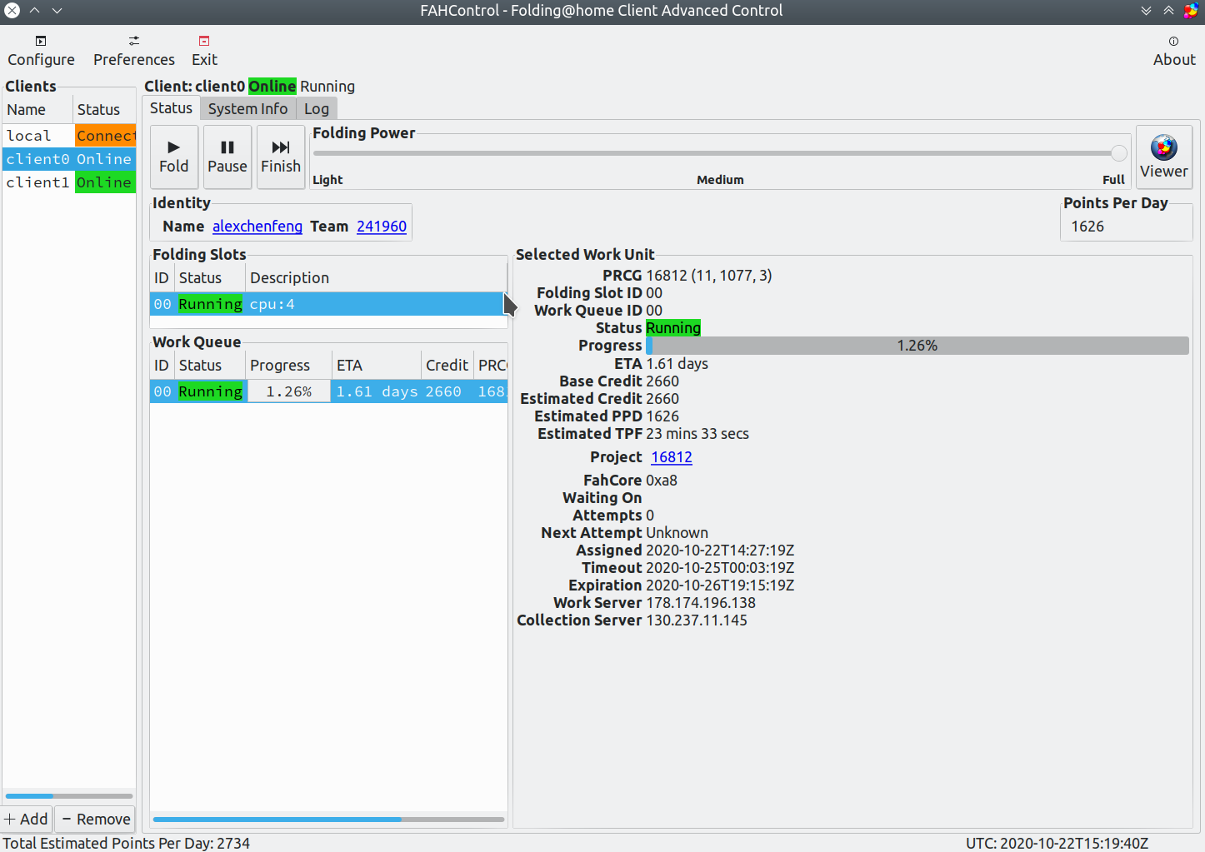Click the Selected Work Unit progress bar

[917, 346]
